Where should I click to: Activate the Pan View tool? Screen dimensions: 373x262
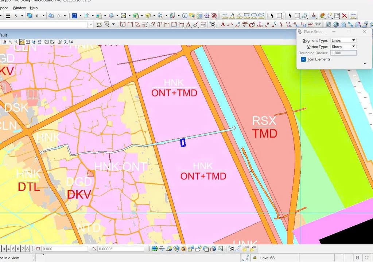coord(39,42)
